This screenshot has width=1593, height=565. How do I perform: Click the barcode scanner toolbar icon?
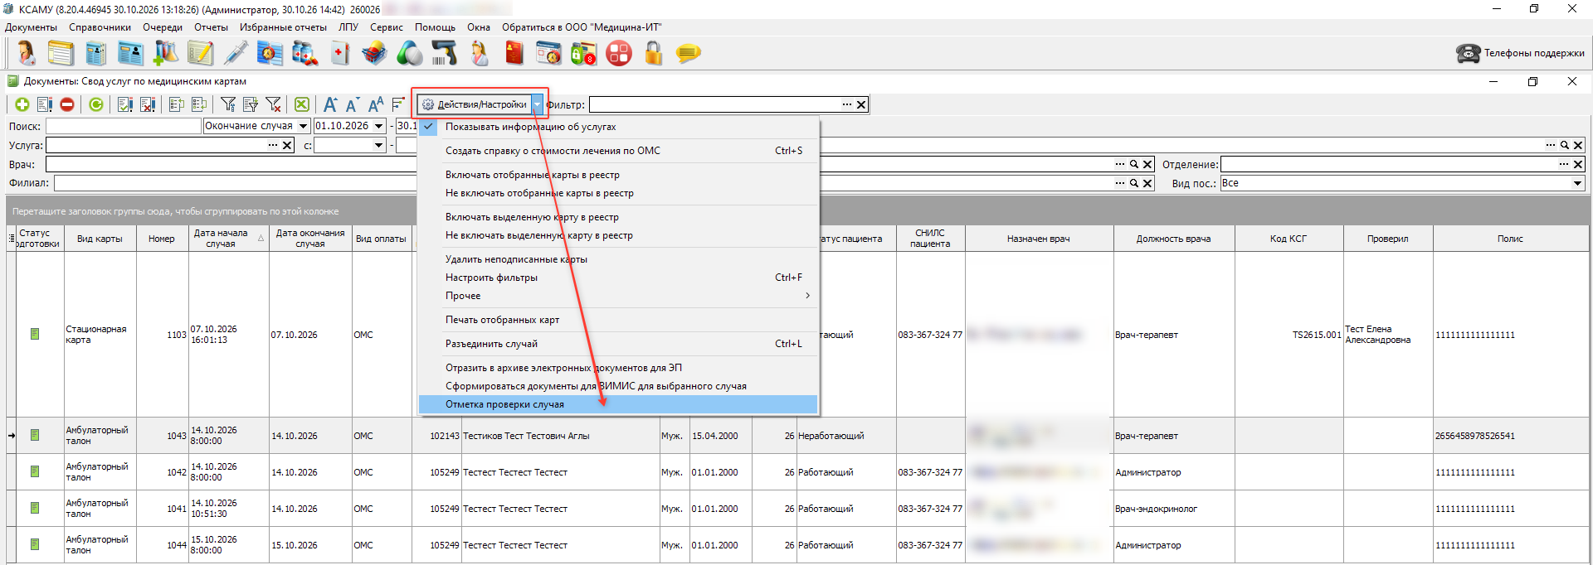(444, 54)
